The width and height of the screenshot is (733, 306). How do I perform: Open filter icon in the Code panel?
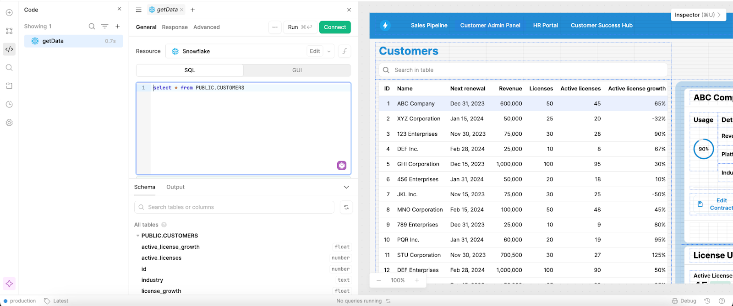105,27
